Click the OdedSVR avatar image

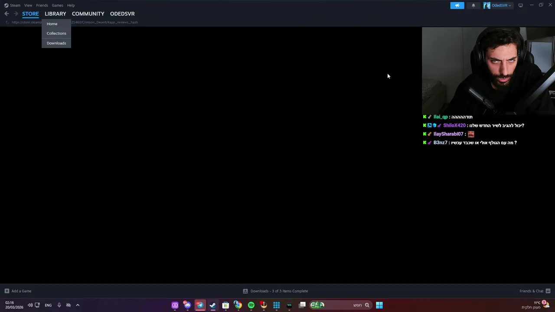click(487, 5)
